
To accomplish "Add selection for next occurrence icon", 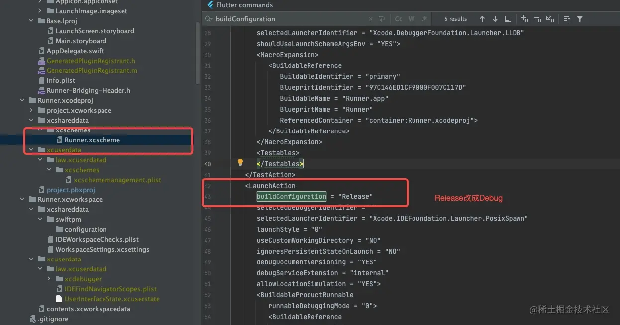I will pyautogui.click(x=524, y=19).
